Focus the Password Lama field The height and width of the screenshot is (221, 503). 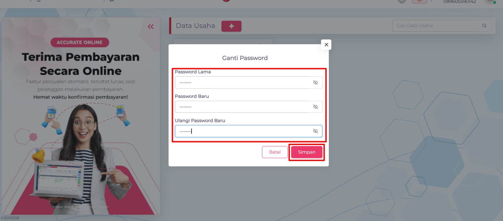(x=248, y=82)
